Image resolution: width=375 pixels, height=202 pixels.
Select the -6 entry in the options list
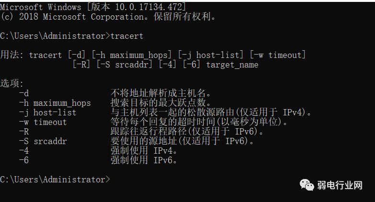(24, 160)
